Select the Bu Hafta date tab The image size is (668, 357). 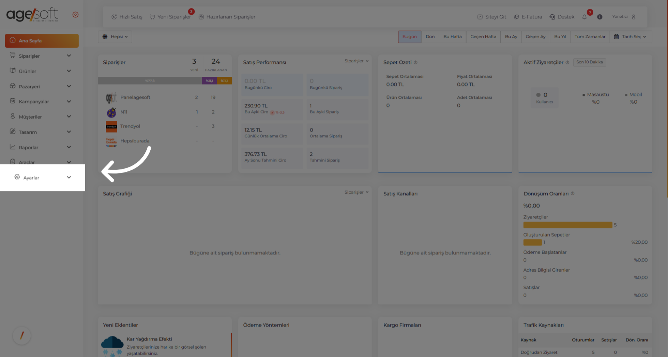(x=452, y=37)
